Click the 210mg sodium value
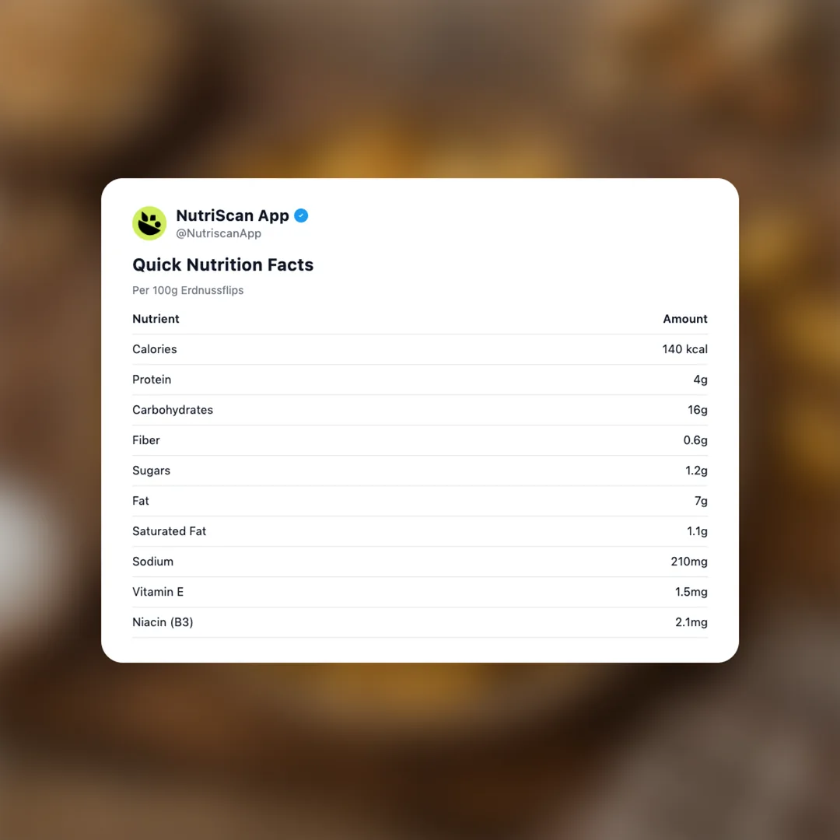 point(688,562)
